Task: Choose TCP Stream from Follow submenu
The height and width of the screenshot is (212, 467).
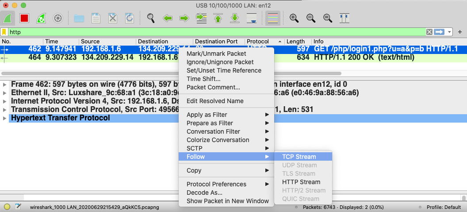Action: [x=299, y=157]
